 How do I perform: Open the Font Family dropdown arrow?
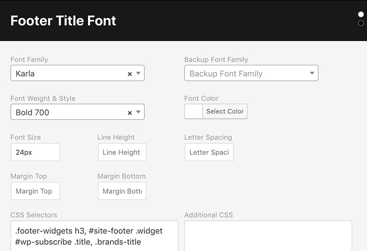coord(138,73)
